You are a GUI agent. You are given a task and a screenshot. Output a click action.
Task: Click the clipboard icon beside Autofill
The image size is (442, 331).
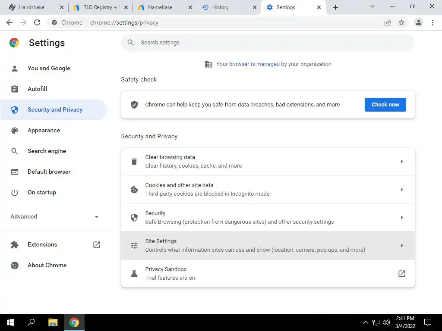point(15,89)
